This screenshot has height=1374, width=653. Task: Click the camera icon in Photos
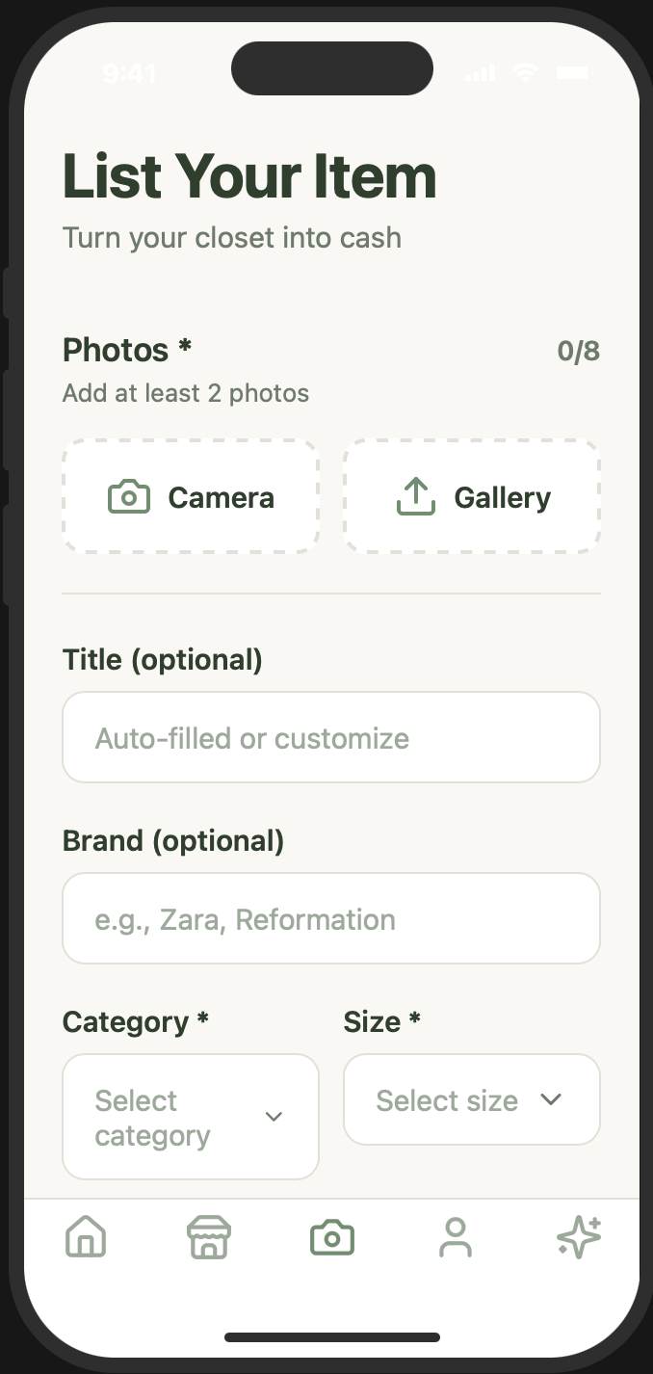pyautogui.click(x=129, y=497)
